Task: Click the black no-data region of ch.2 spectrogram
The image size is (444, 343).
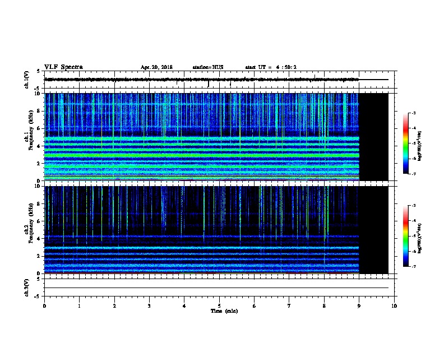Action: (x=373, y=230)
